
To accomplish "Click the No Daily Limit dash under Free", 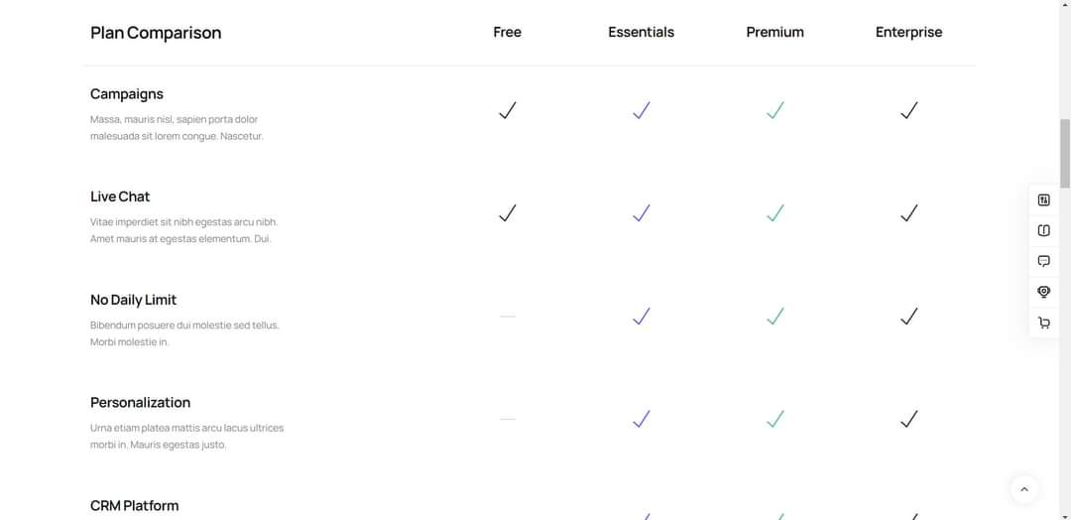I will tap(508, 317).
